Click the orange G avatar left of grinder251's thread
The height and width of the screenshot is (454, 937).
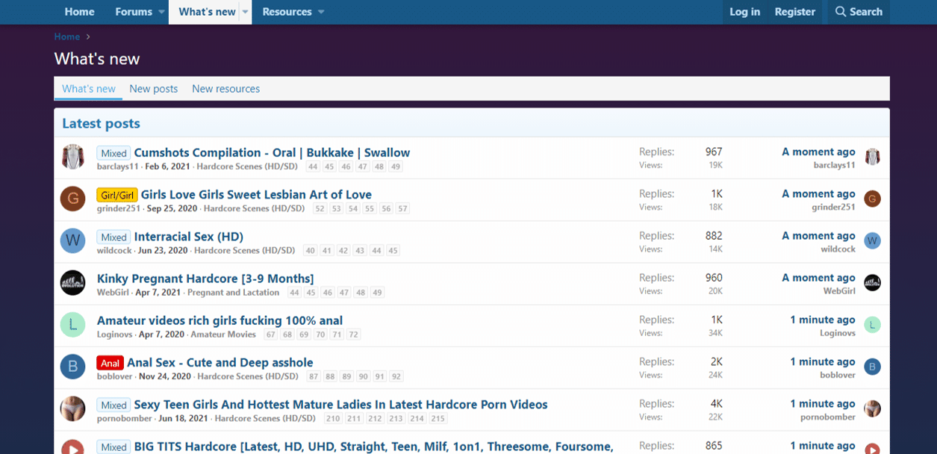(x=72, y=199)
